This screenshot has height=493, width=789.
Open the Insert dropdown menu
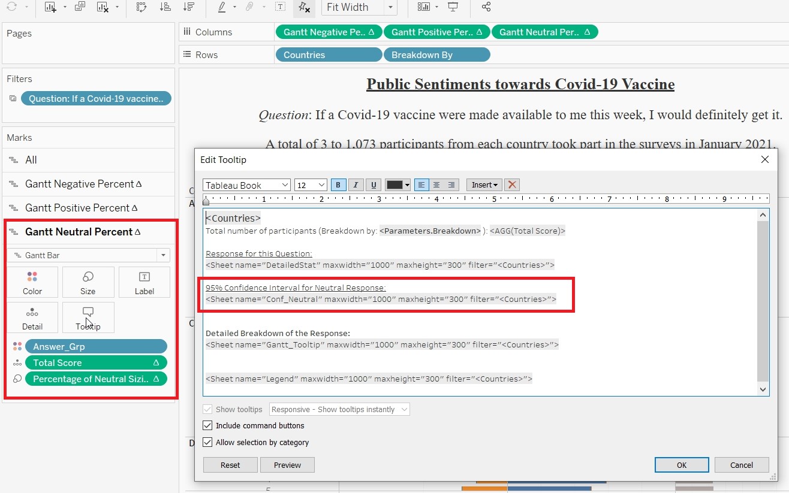484,185
